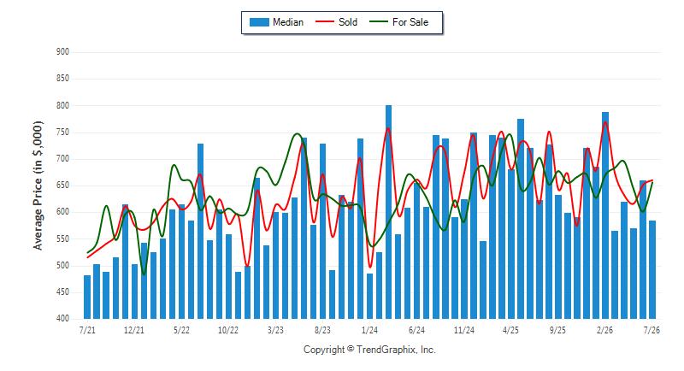Screen dimensions: 684x371
Task: Click the 7/21 x-axis label
Action: pyautogui.click(x=87, y=330)
